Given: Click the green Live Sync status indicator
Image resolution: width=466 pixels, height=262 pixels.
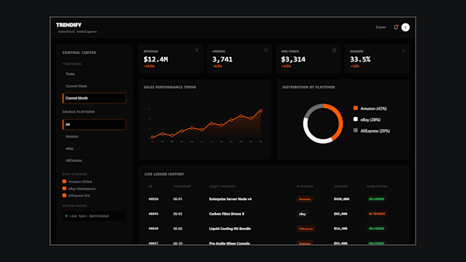Looking at the screenshot, I should point(66,216).
